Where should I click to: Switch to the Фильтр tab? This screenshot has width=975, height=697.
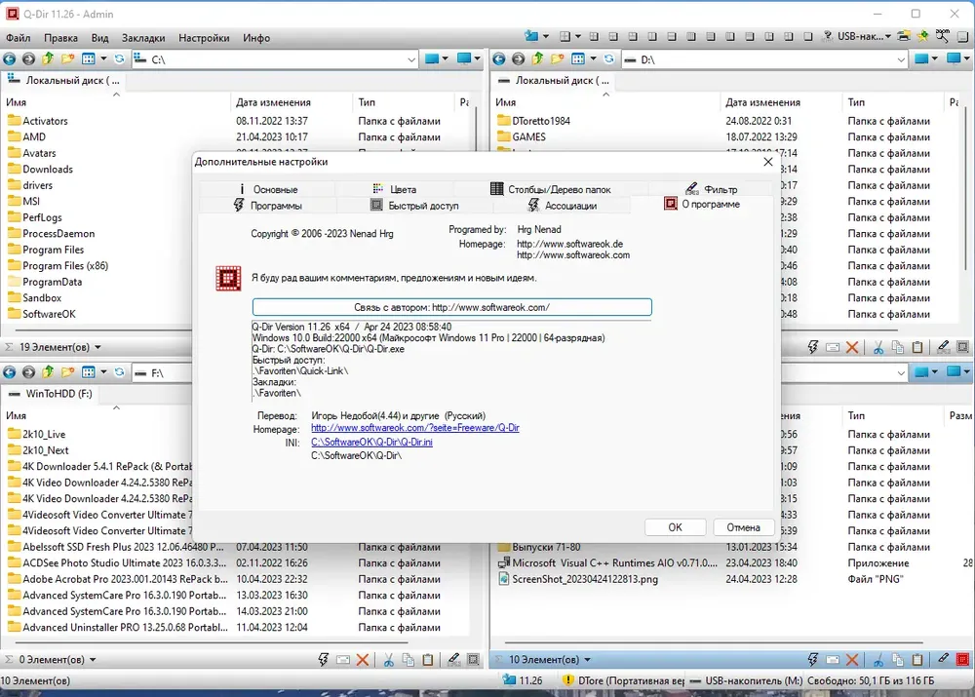(712, 189)
